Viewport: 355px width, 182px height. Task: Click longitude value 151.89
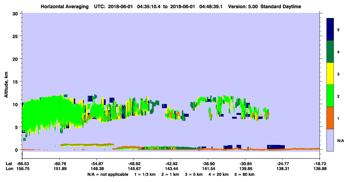tap(60, 169)
